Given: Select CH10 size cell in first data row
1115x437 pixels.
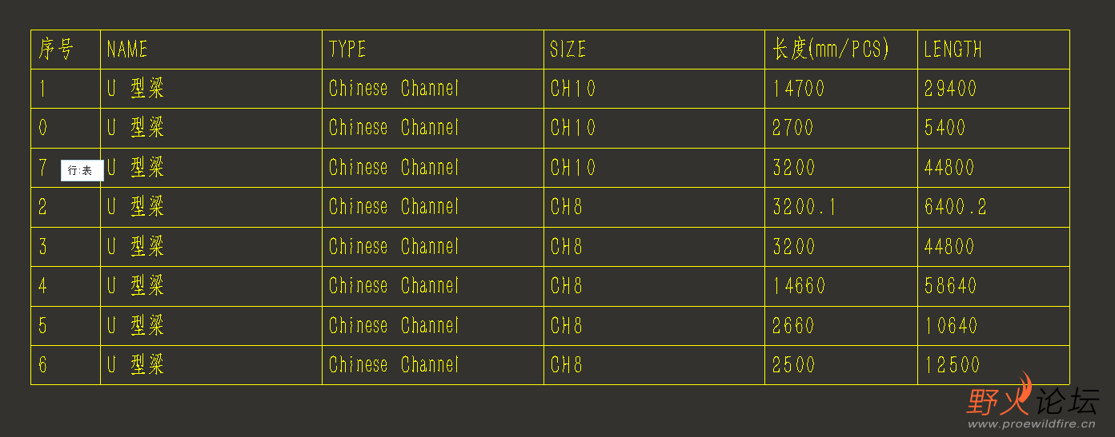Looking at the screenshot, I should pos(655,89).
